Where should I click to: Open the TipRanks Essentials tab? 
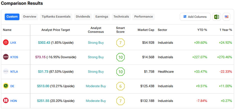[56, 17]
